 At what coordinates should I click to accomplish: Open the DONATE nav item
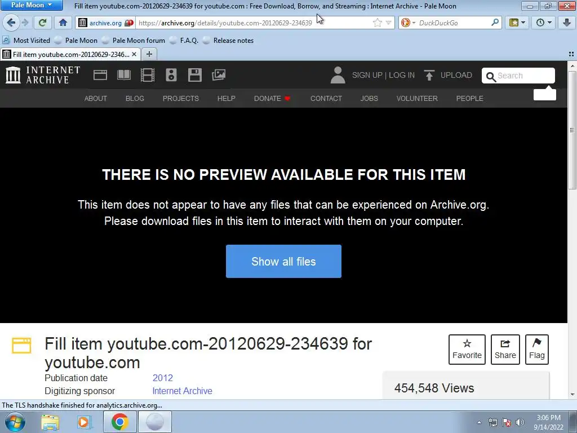coord(272,99)
